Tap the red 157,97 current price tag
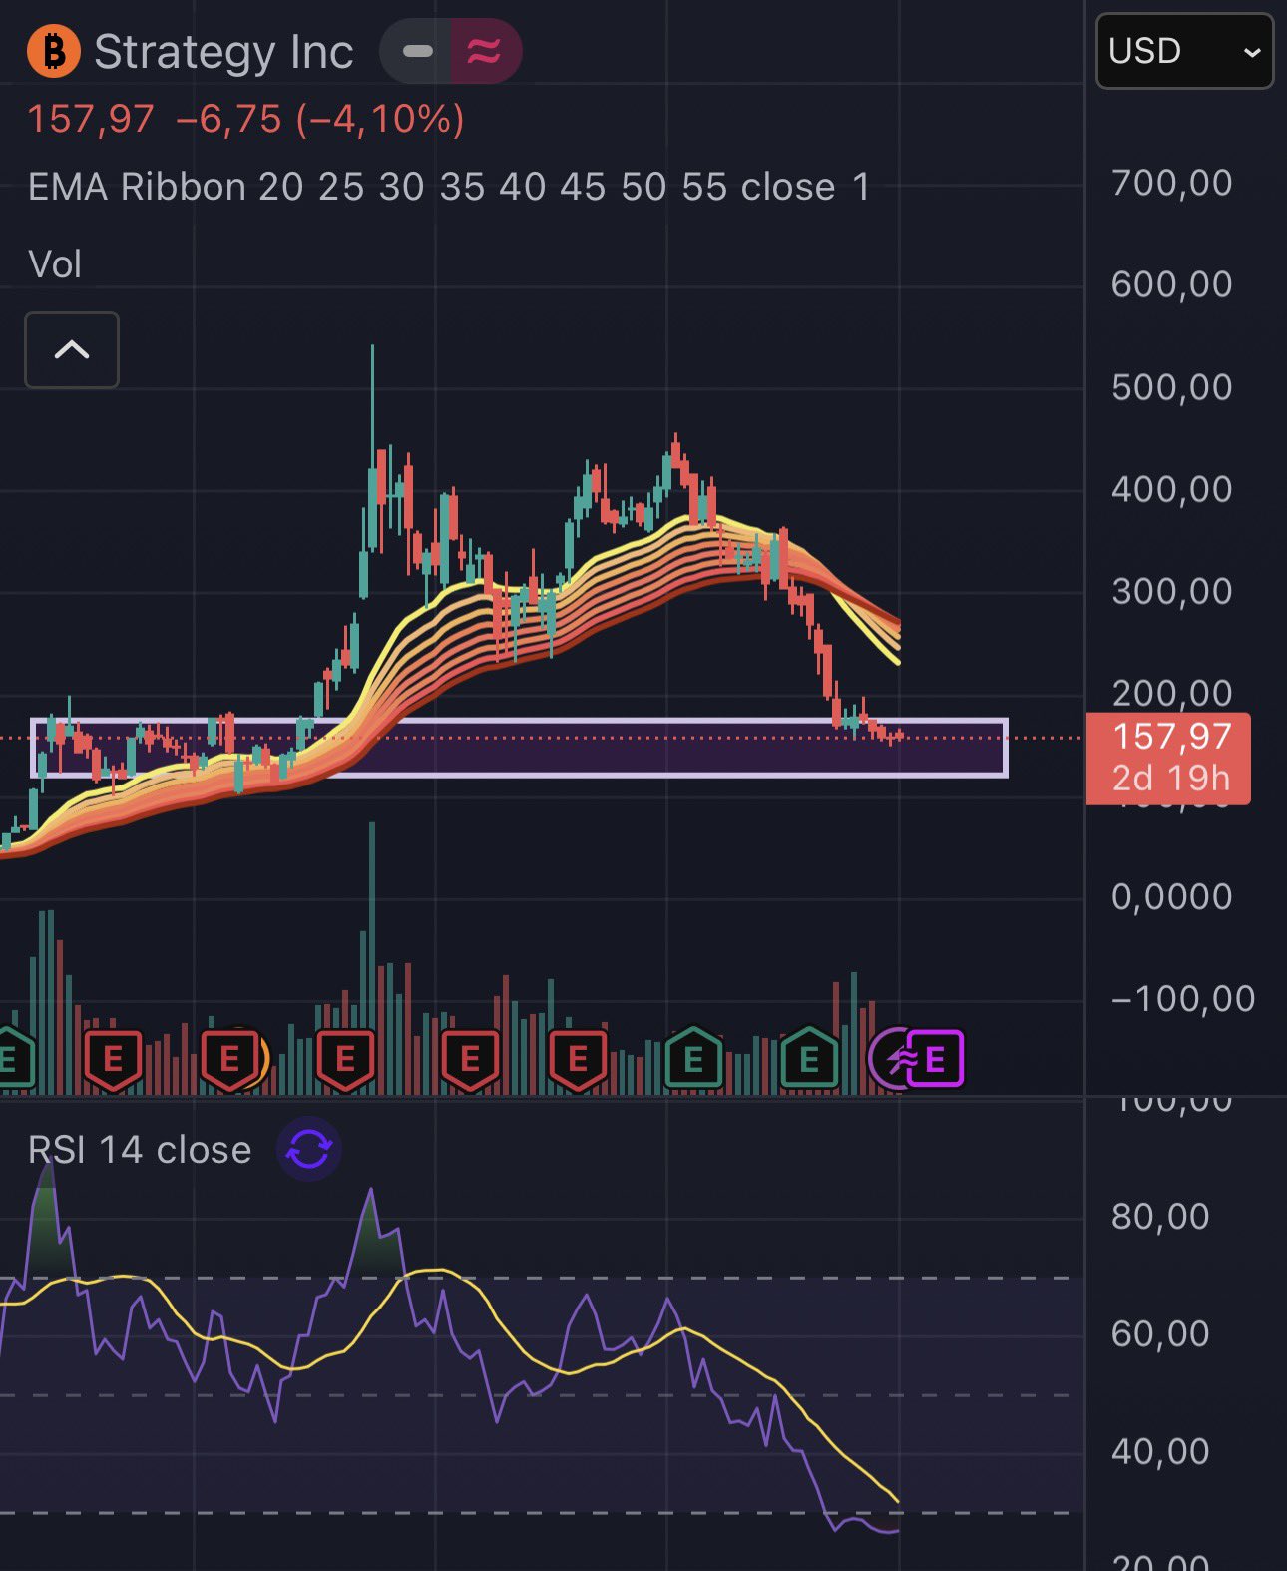Viewport: 1287px width, 1571px height. [1168, 759]
